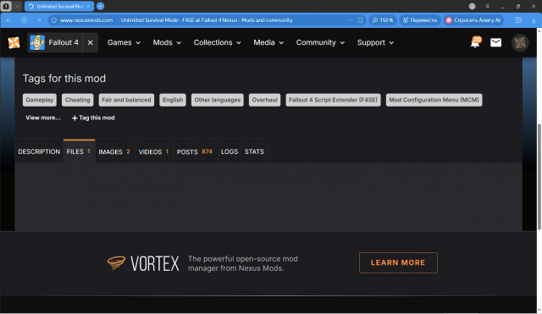Screen dimensions: 542x314
Task: Click the three-dots icon in address bar
Action: coord(351,20)
